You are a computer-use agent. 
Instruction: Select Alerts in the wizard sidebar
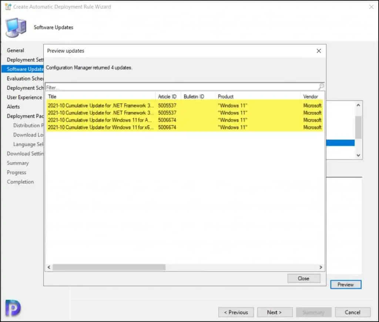[x=13, y=106]
